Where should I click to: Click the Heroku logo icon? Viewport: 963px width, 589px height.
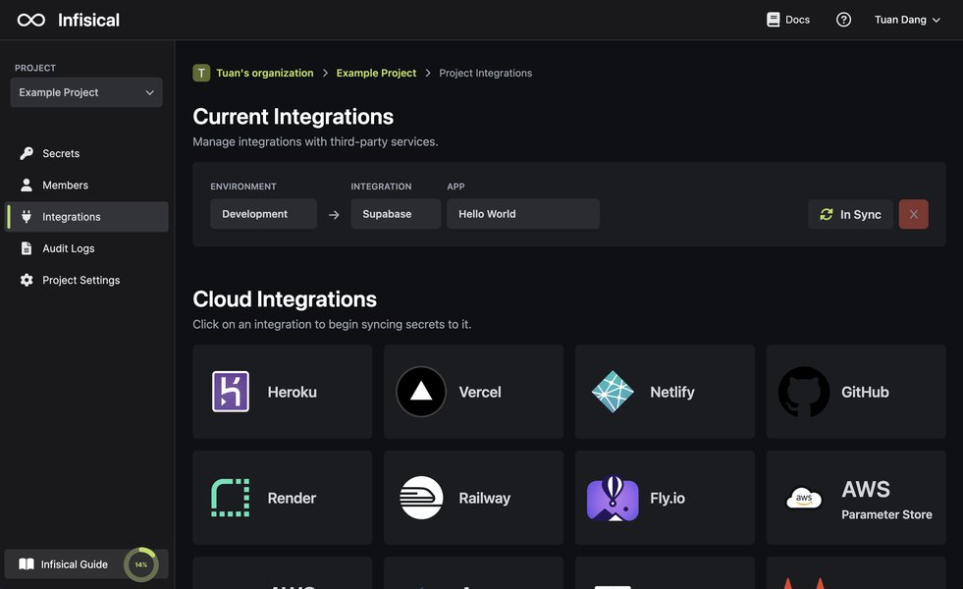point(231,392)
